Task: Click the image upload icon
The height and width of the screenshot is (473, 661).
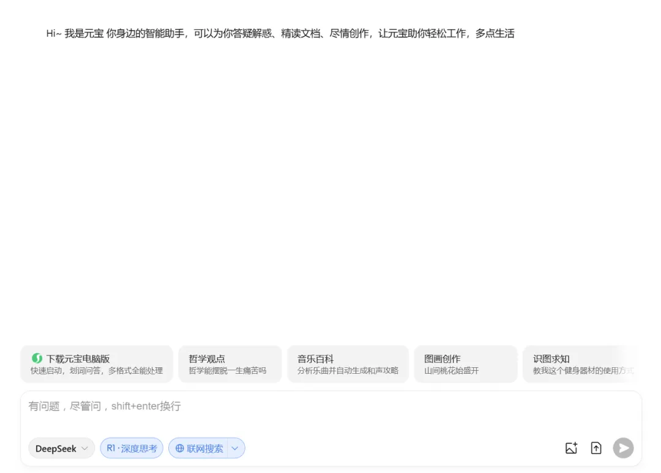Action: (x=571, y=448)
